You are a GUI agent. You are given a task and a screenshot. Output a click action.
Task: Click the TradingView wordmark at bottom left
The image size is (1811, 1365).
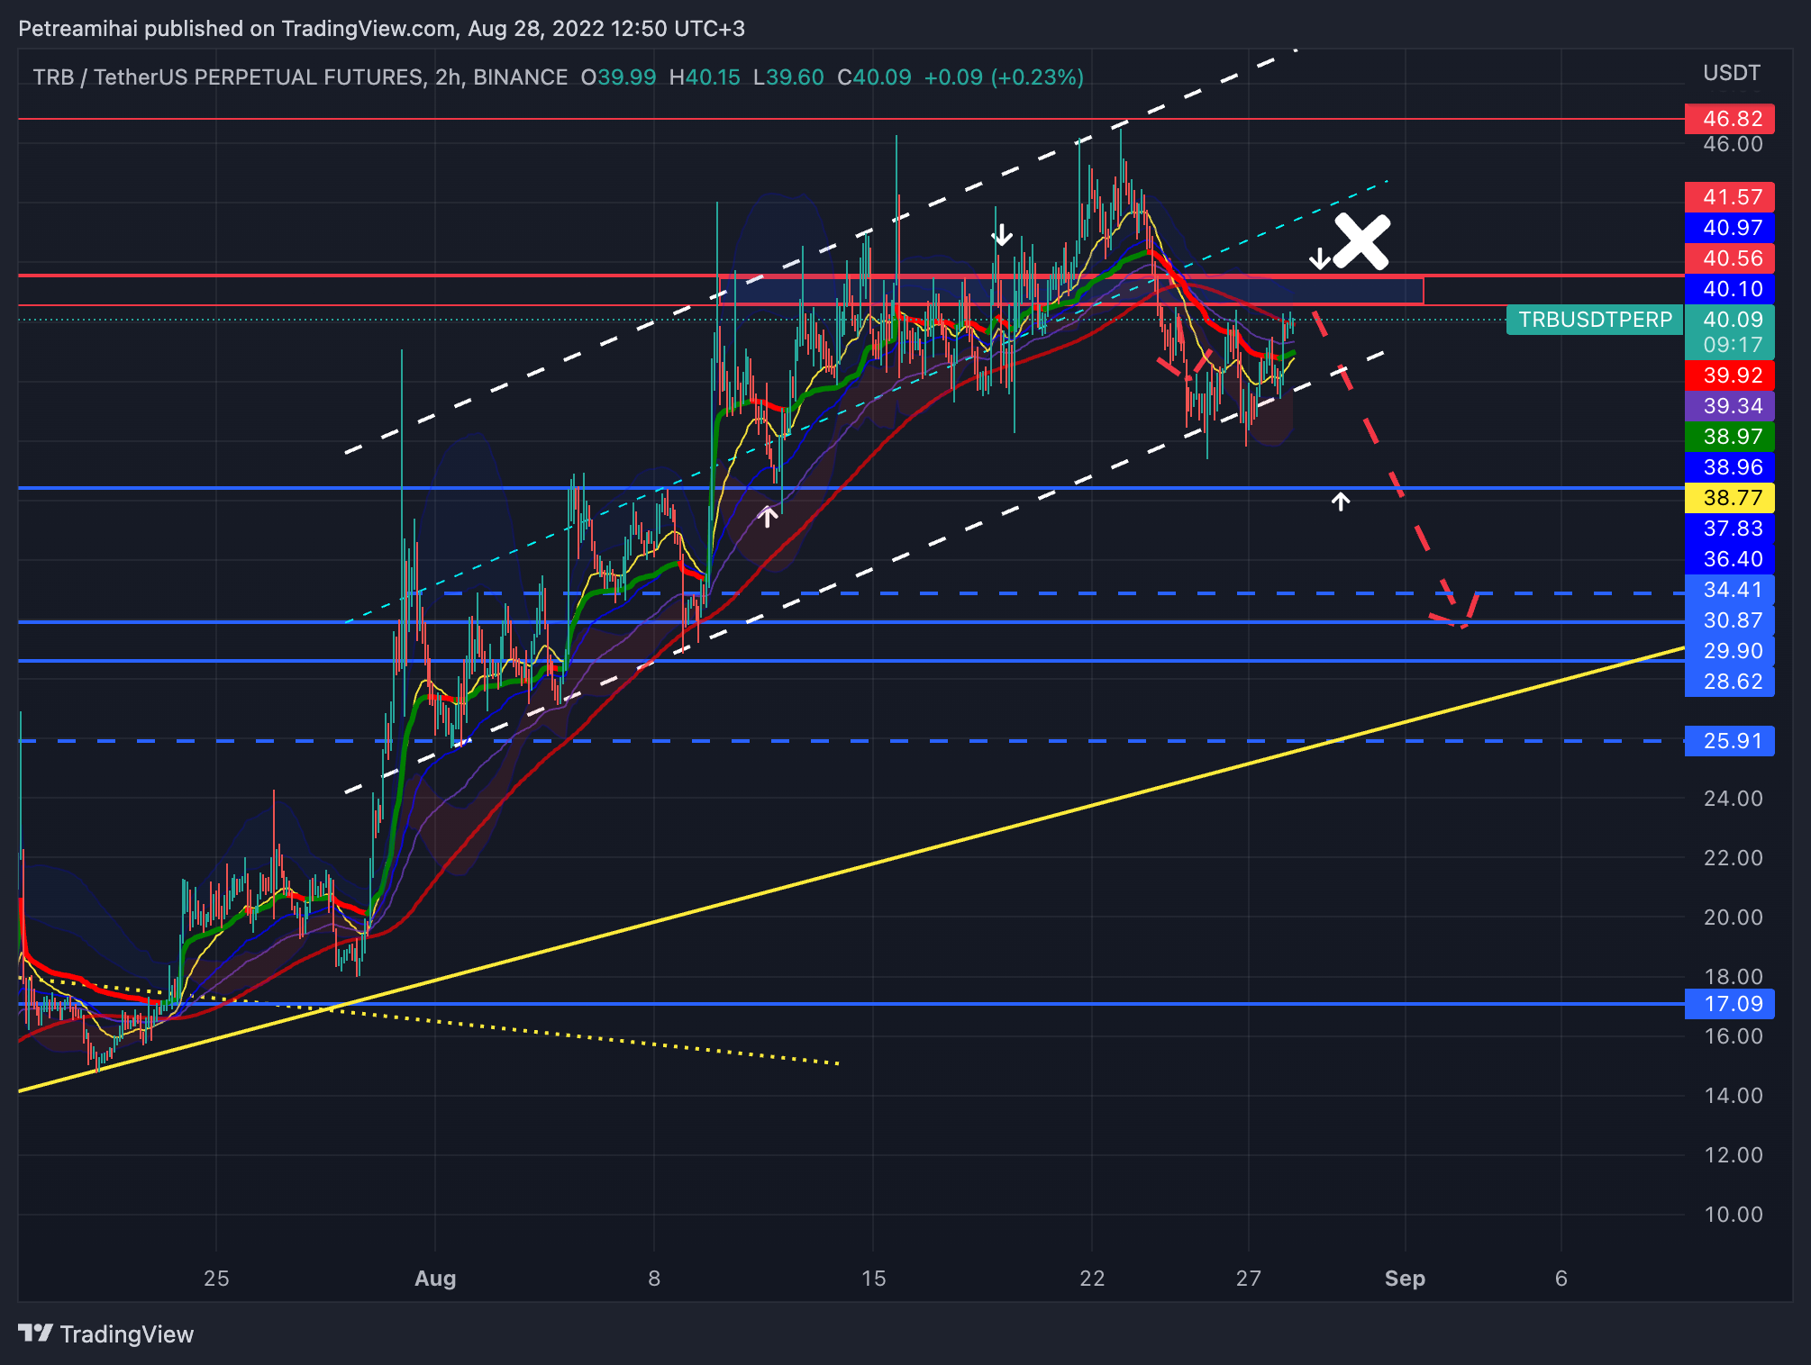click(x=127, y=1334)
